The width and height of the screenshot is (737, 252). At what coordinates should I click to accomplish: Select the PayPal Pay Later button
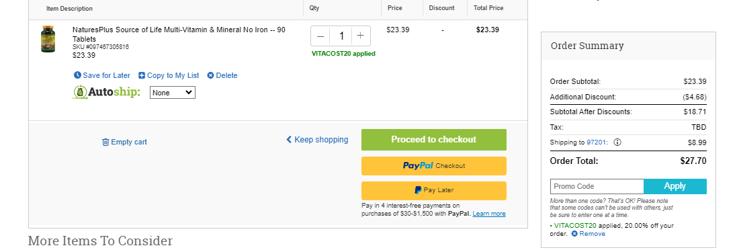coord(434,190)
